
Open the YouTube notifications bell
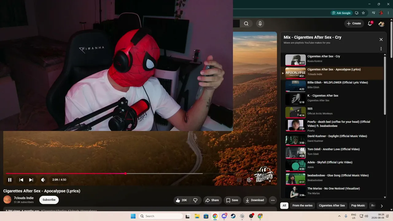[x=370, y=23]
